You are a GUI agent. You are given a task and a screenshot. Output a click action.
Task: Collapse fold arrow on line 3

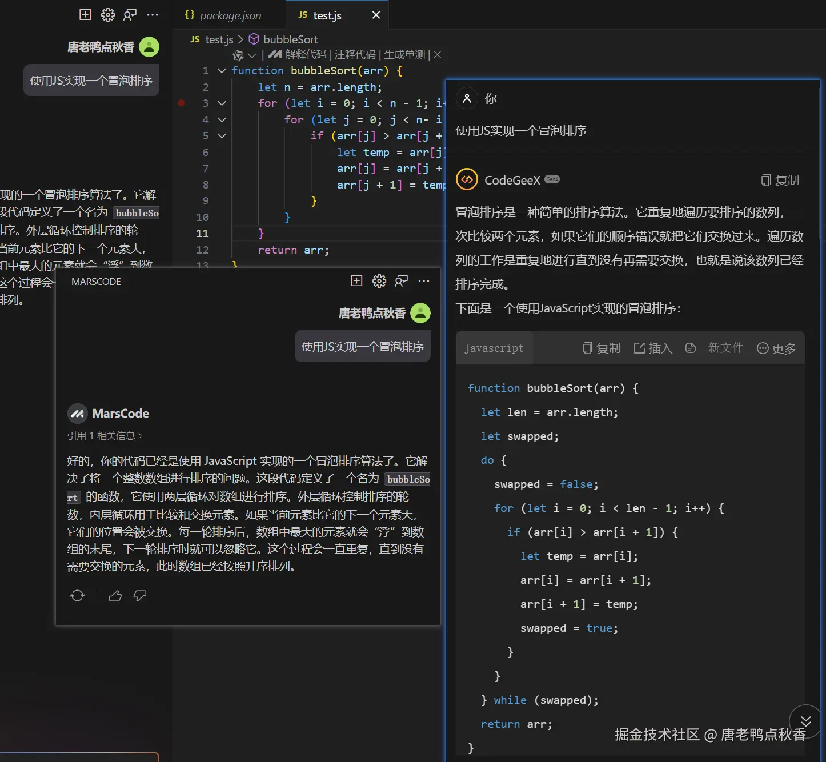pyautogui.click(x=222, y=103)
